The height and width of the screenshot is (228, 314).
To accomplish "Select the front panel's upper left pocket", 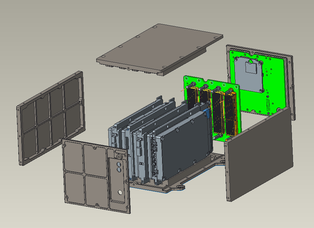I will click(x=73, y=157).
